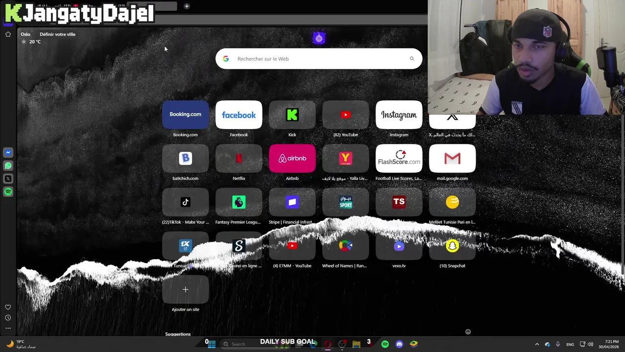Open the TikTok speed dial tile

click(185, 202)
